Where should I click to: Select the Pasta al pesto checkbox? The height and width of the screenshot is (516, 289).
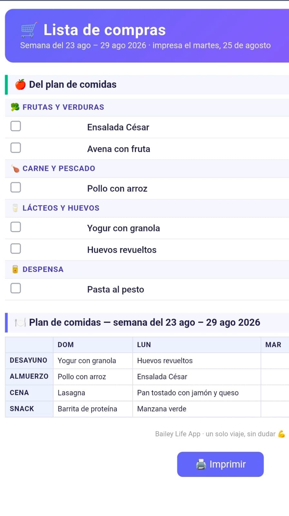tap(16, 288)
